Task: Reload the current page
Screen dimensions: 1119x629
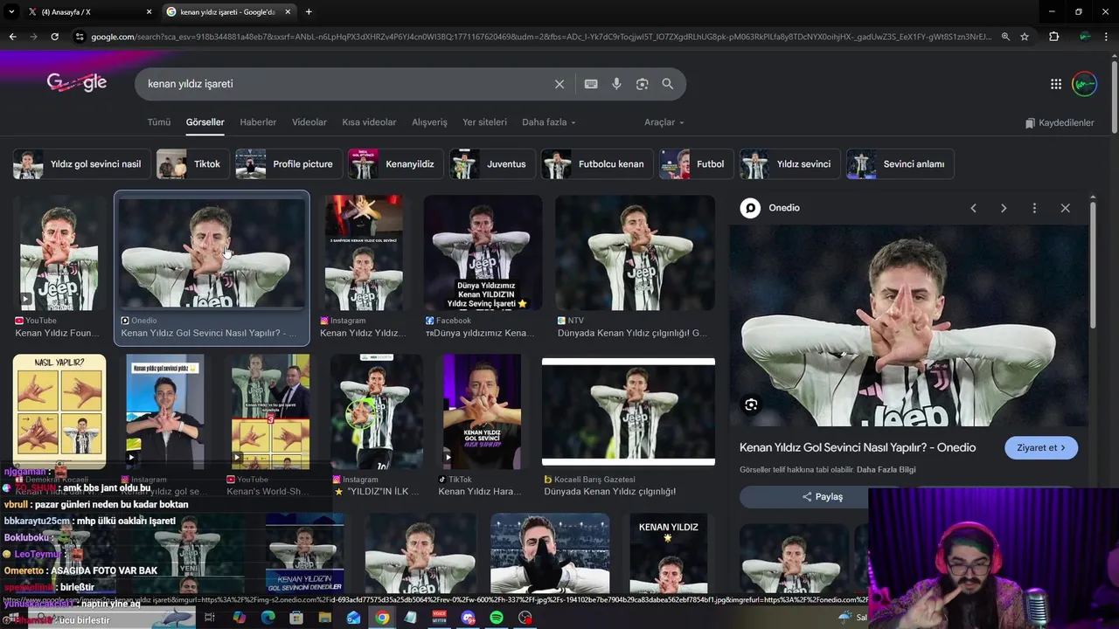Action: pos(54,37)
